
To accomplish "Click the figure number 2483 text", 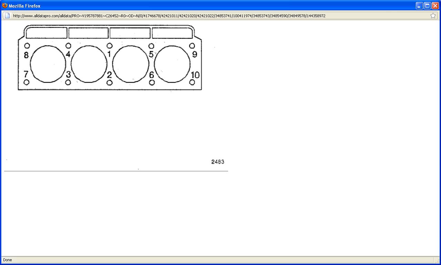I will tap(218, 162).
